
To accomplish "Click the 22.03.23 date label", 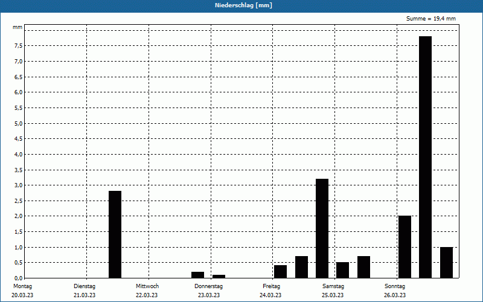I will (x=147, y=295).
